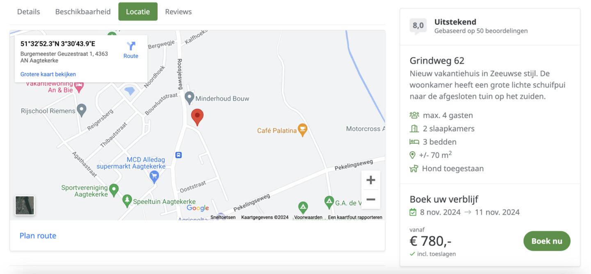Screen dimensions: 591x274
Task: Click the Route directions icon
Action: tap(131, 46)
